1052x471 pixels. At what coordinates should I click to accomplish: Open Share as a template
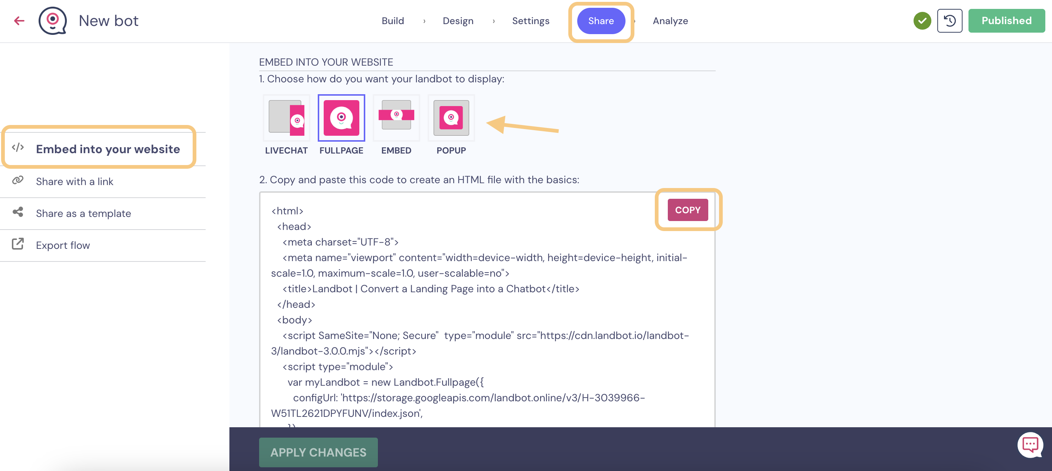click(103, 213)
